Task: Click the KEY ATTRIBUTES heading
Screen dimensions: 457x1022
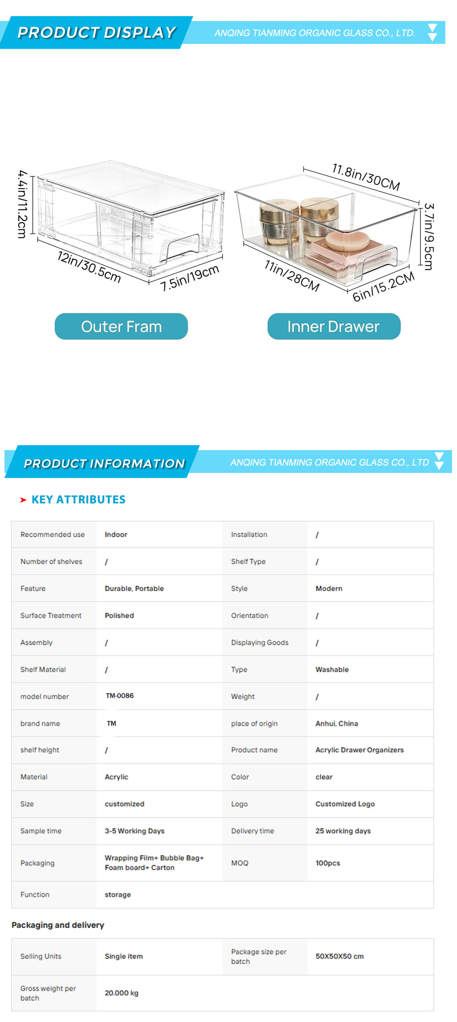Action: click(78, 500)
